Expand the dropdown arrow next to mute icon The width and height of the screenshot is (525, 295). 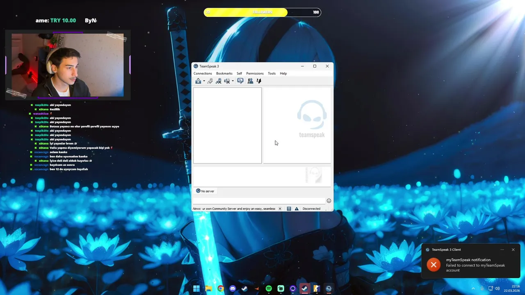tap(233, 81)
